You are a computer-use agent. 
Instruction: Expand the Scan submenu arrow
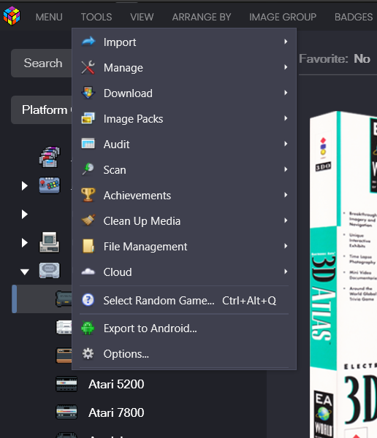pos(286,169)
